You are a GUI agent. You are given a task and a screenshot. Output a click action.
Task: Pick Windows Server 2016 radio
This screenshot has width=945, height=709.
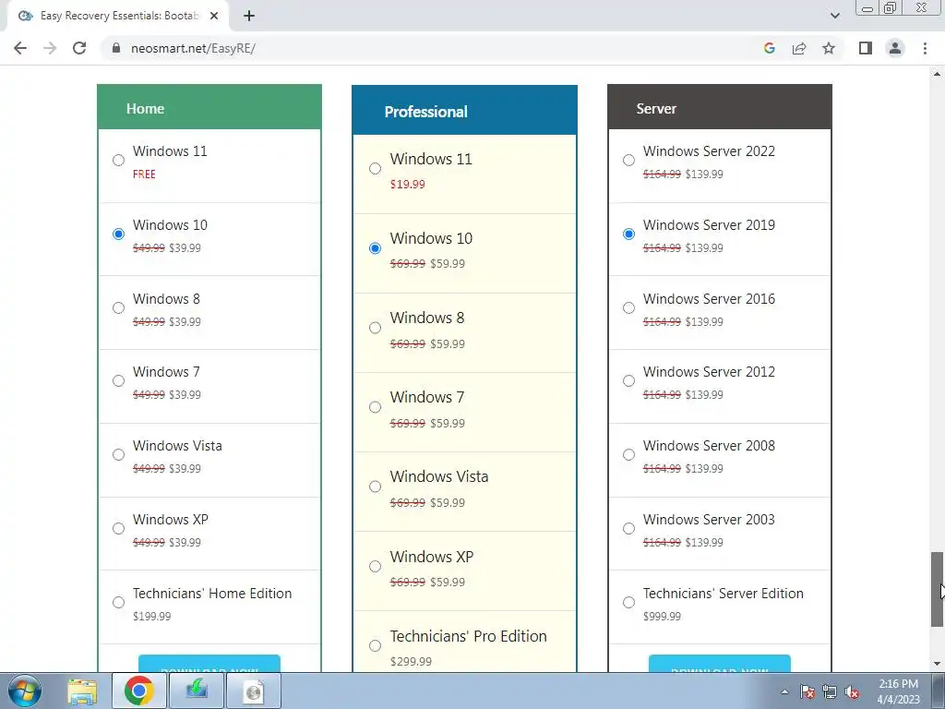(x=628, y=307)
